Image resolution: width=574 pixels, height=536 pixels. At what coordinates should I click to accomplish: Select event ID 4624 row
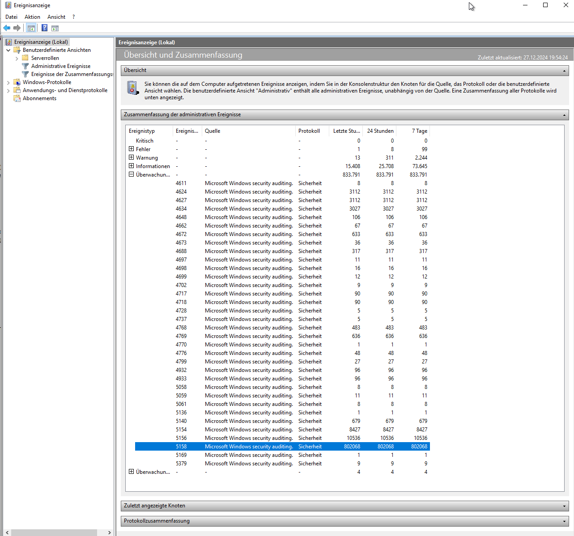pos(282,191)
